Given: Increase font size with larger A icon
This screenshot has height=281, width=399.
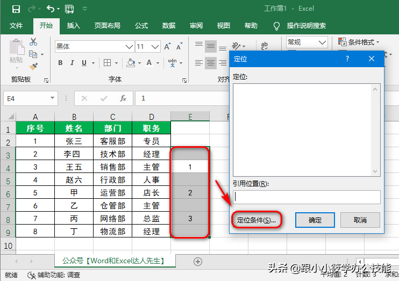Looking at the screenshot, I should click(167, 47).
